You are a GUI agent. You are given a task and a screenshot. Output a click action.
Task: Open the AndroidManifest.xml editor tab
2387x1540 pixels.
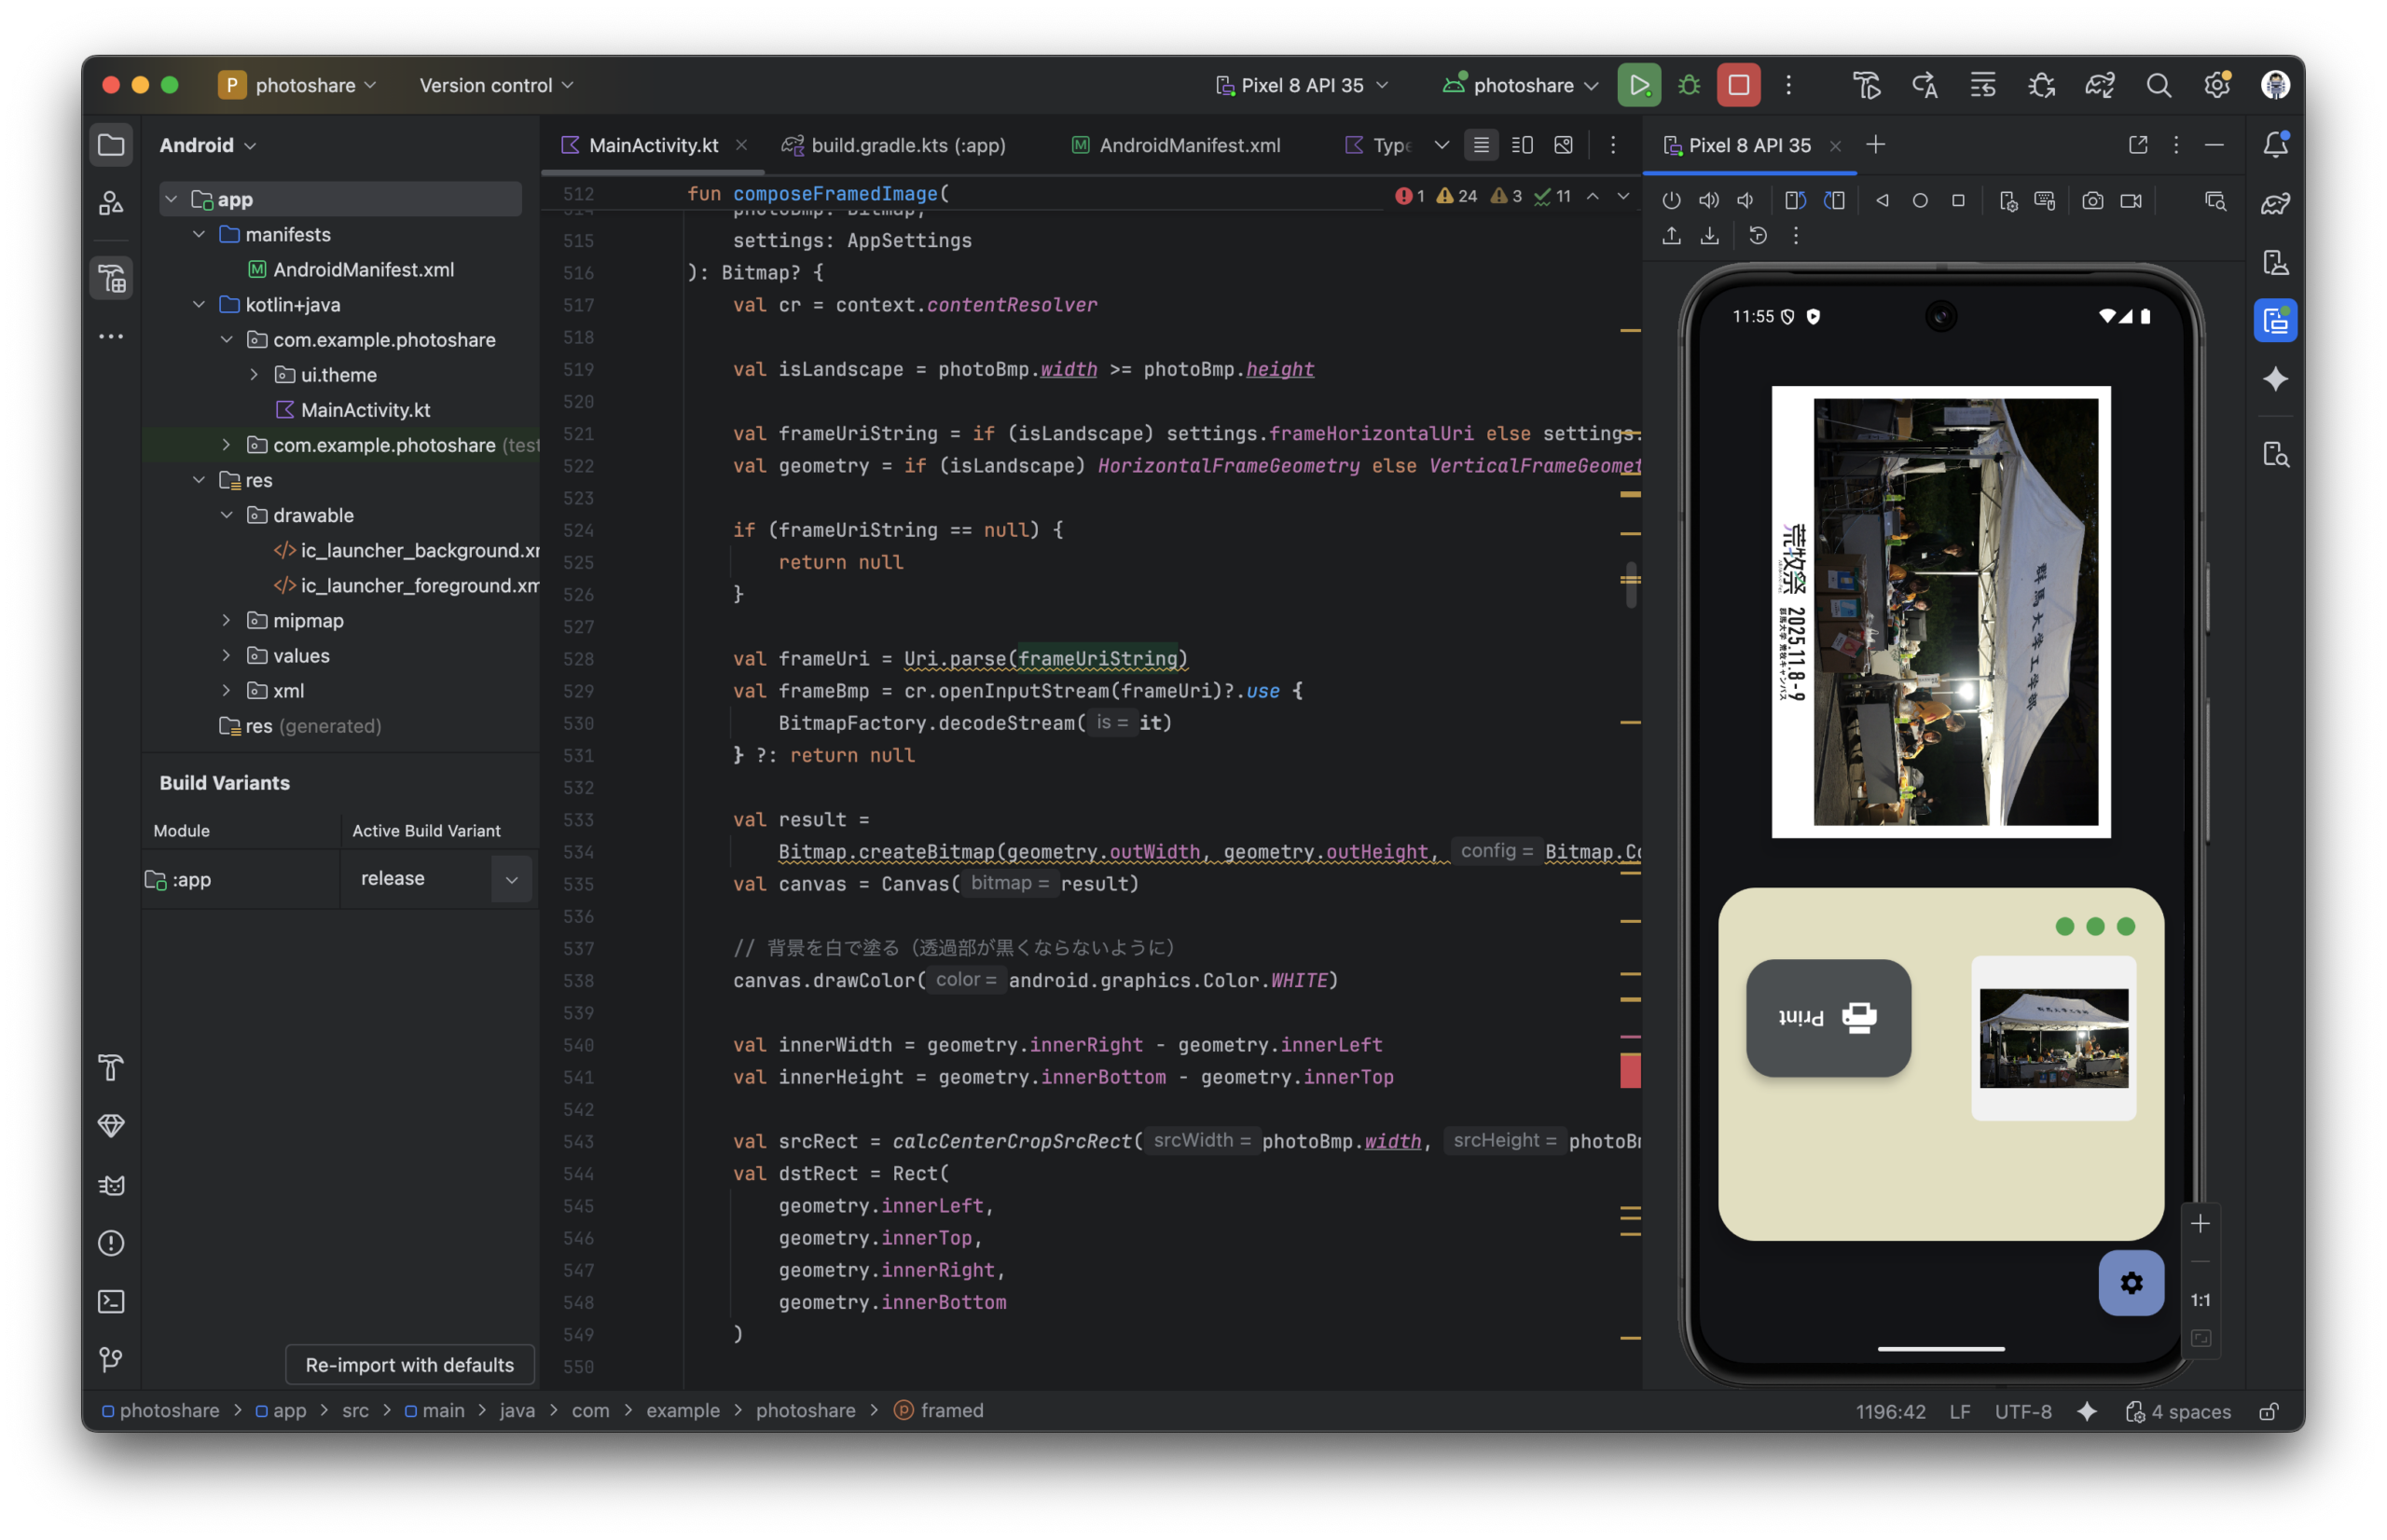point(1188,145)
